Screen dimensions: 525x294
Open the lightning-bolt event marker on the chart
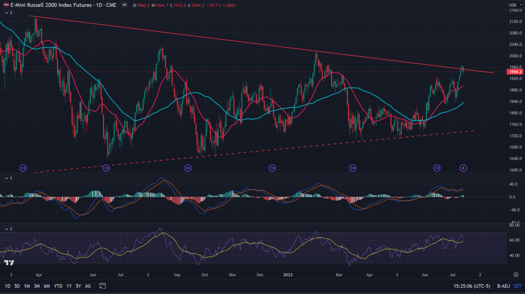pyautogui.click(x=463, y=167)
